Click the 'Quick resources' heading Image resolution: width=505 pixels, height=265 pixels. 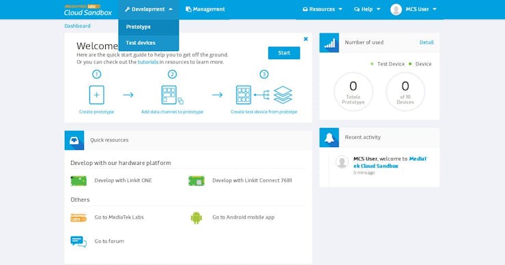109,140
